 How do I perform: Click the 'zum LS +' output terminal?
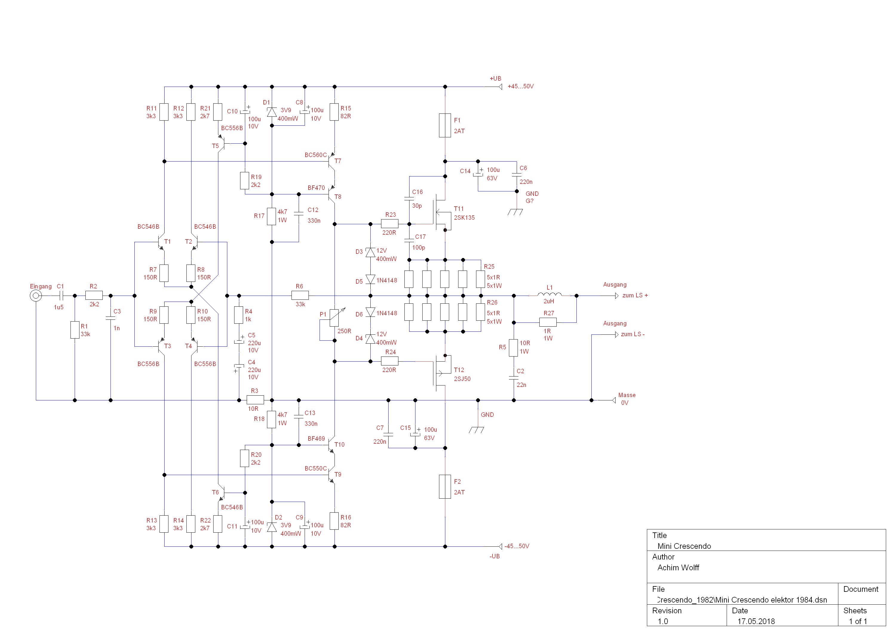click(x=617, y=296)
